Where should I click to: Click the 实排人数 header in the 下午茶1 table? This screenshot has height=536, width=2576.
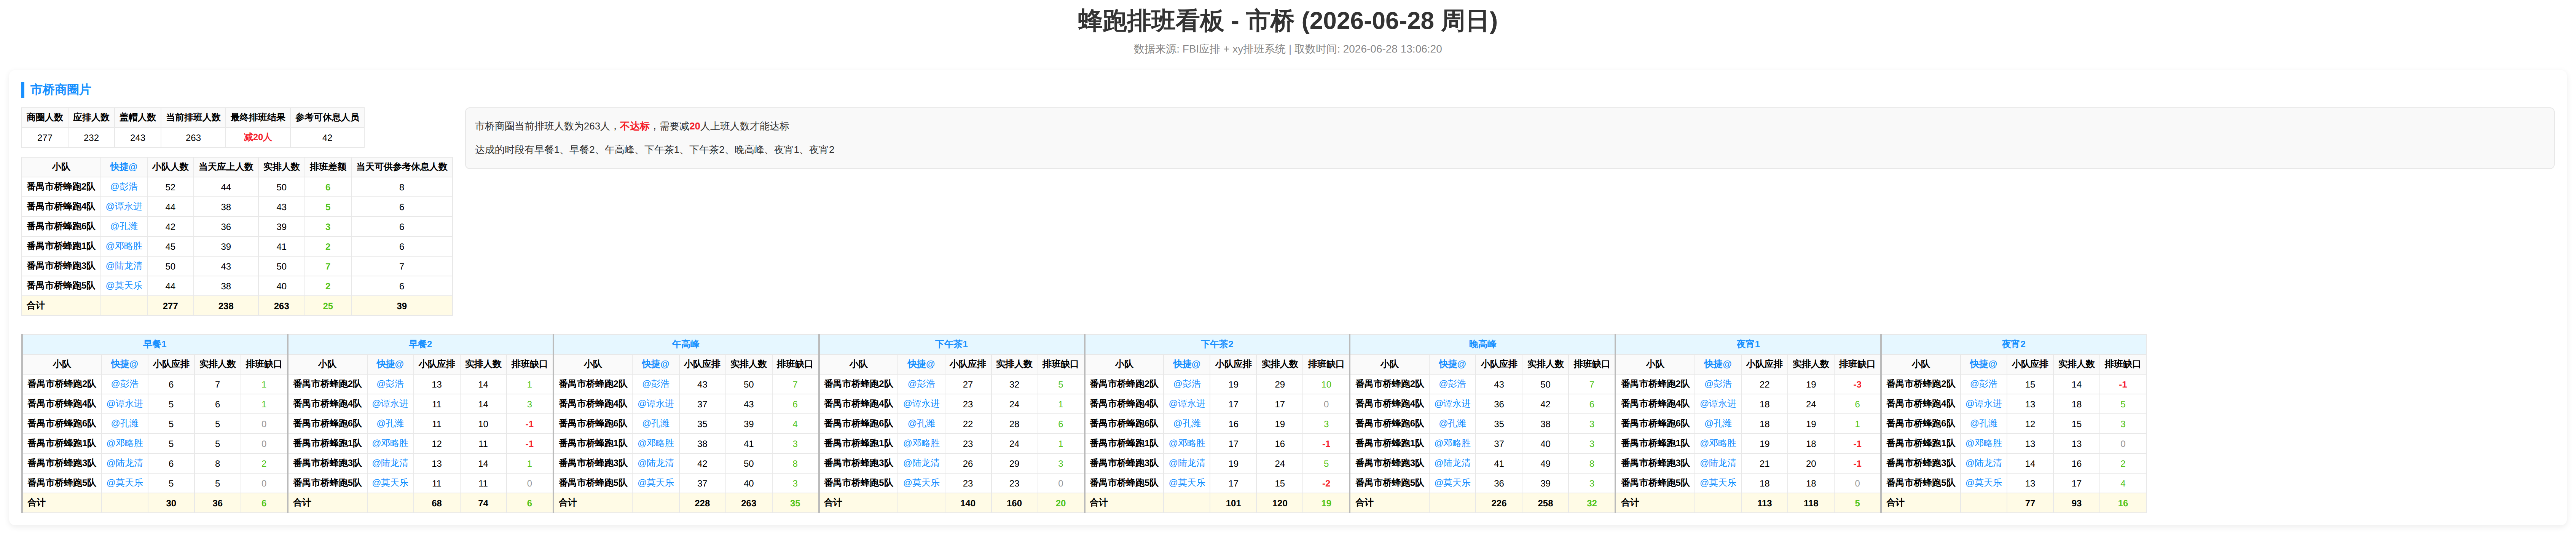tap(1014, 364)
